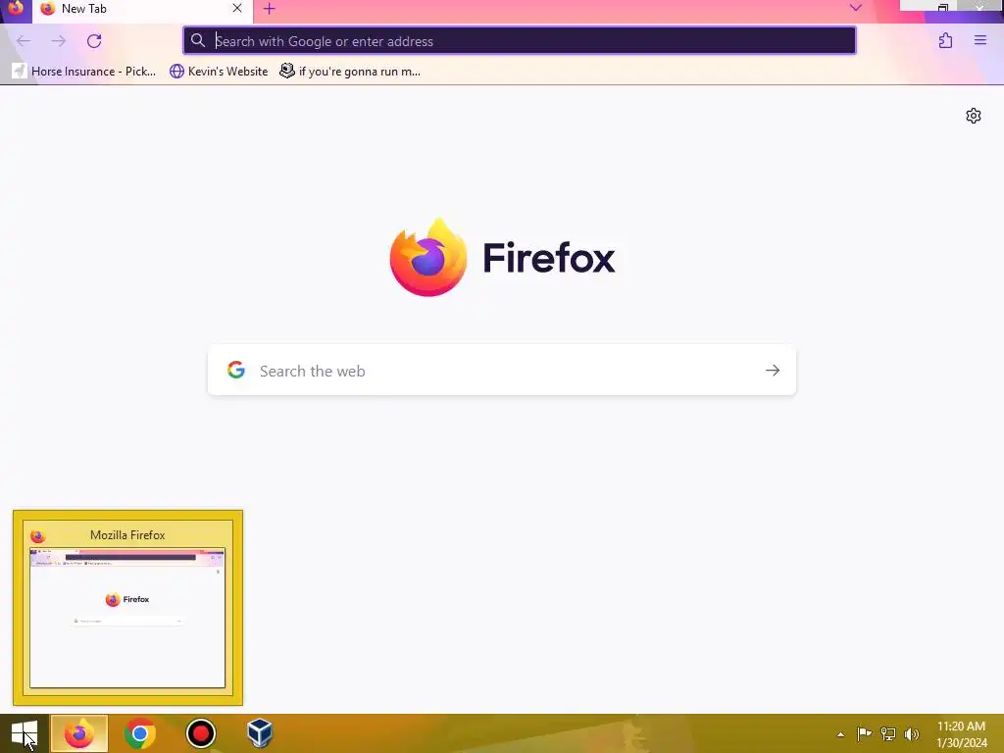Open a new tab with the plus button
Screen dimensions: 1004x753
[x=269, y=9]
